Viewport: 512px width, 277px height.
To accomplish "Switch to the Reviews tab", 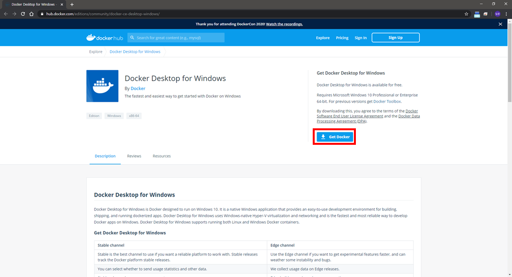I will pos(134,156).
